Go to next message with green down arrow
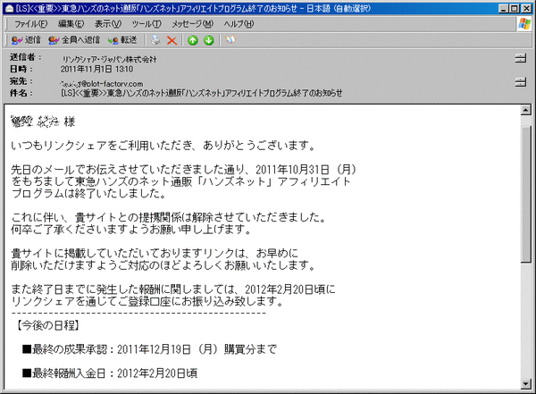Image resolution: width=536 pixels, height=394 pixels. click(x=209, y=40)
